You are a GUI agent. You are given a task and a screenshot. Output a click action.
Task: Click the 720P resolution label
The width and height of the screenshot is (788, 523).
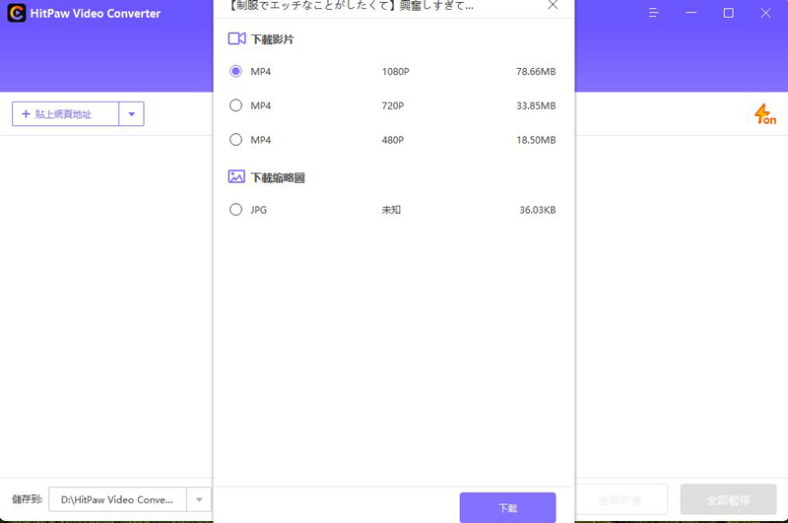coord(392,105)
